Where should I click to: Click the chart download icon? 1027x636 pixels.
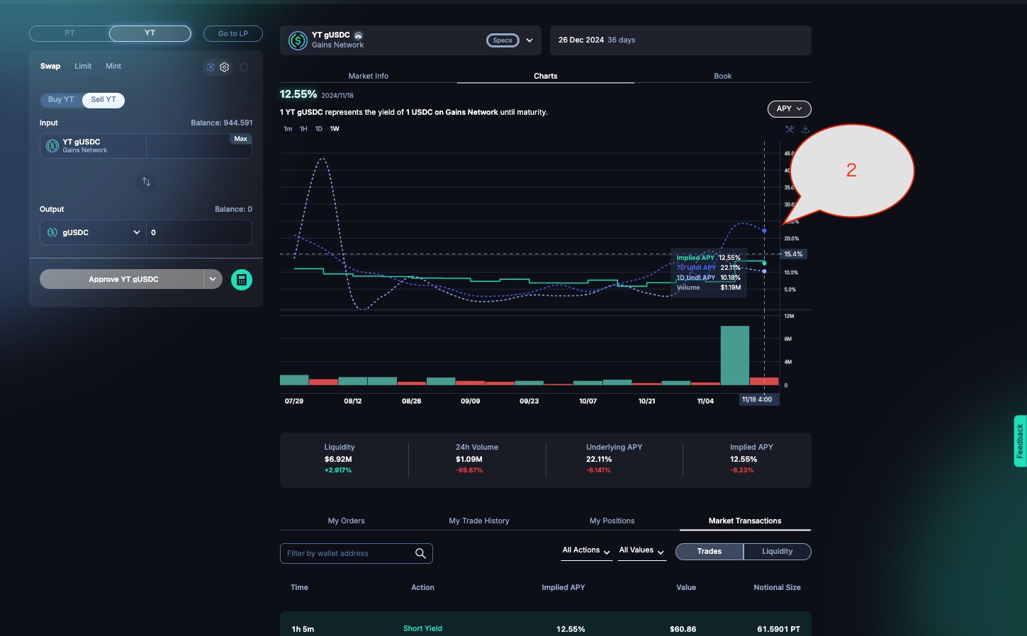click(805, 129)
